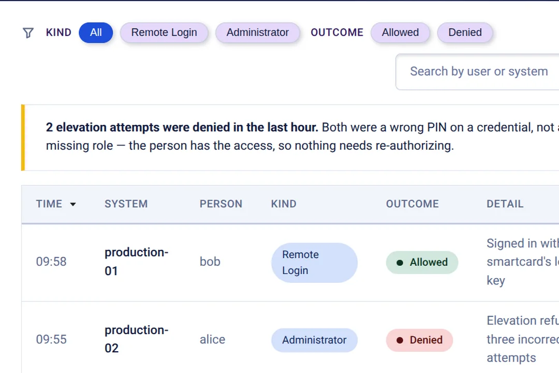This screenshot has height=373, width=559.
Task: Show only Denied outcomes
Action: 465,33
